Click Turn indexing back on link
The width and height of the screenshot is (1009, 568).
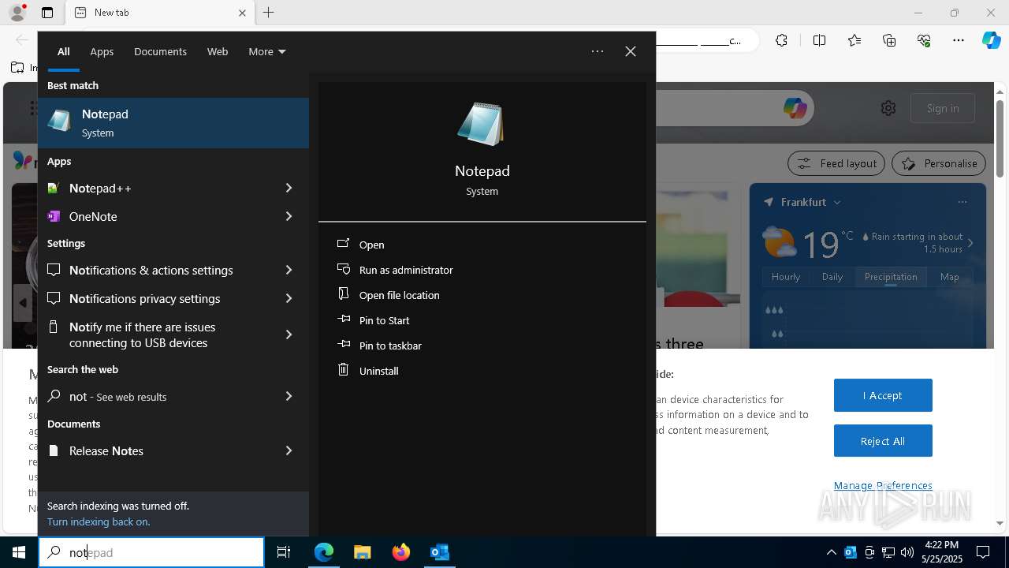click(99, 521)
